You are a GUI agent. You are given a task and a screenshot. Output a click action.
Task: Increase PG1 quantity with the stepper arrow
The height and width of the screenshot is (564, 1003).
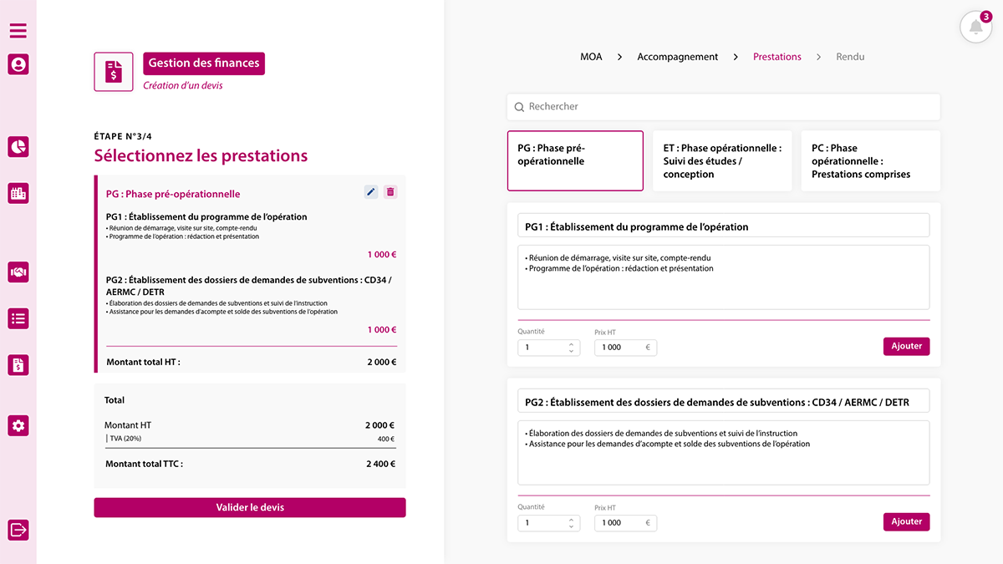[572, 343]
